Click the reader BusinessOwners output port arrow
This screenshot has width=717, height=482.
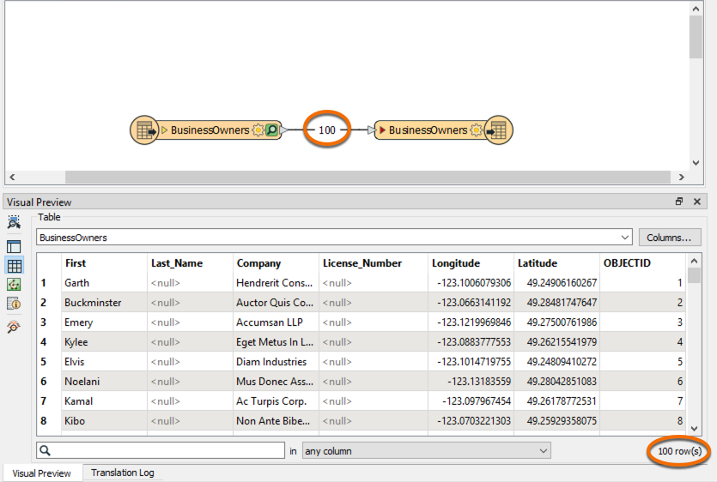[283, 130]
